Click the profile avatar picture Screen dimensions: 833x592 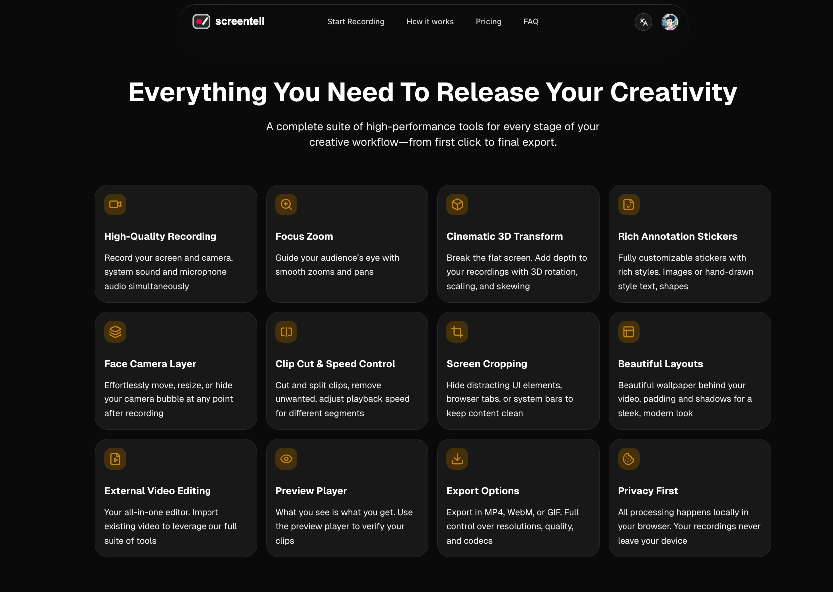[669, 22]
